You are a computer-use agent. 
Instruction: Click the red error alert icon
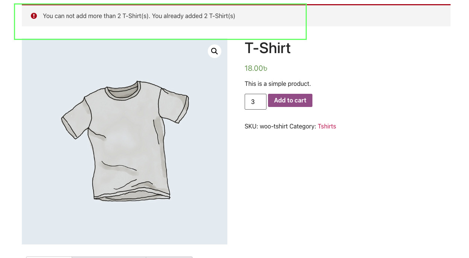[x=34, y=16]
